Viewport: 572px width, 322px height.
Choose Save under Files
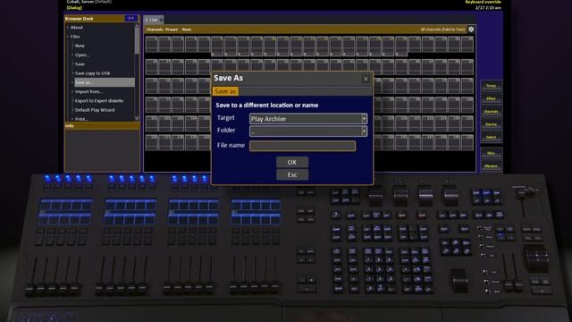pos(80,64)
